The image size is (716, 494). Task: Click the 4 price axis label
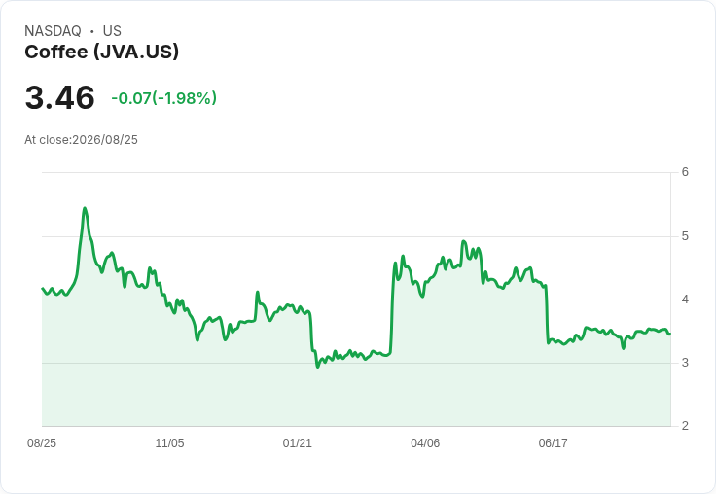tap(685, 300)
